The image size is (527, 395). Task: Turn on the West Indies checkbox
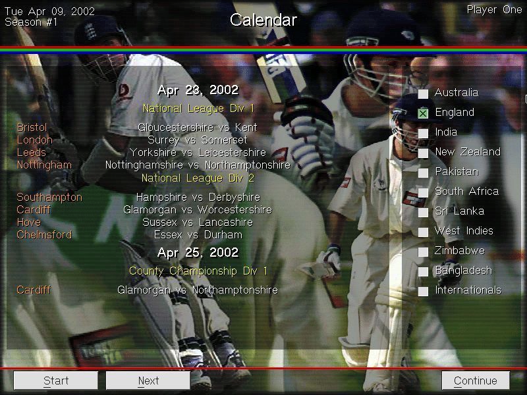pos(423,232)
